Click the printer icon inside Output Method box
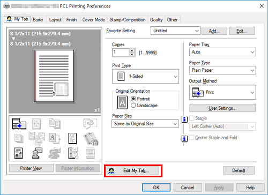 pos(198,92)
